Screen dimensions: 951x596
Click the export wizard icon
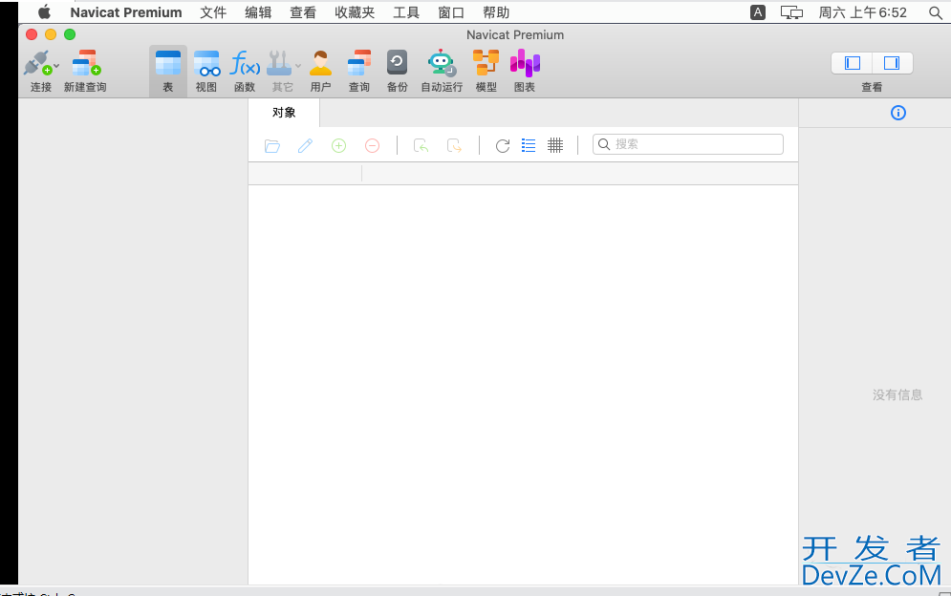pos(454,145)
